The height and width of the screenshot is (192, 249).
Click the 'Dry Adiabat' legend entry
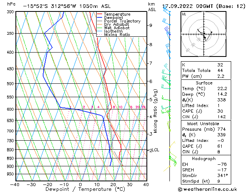(116, 24)
